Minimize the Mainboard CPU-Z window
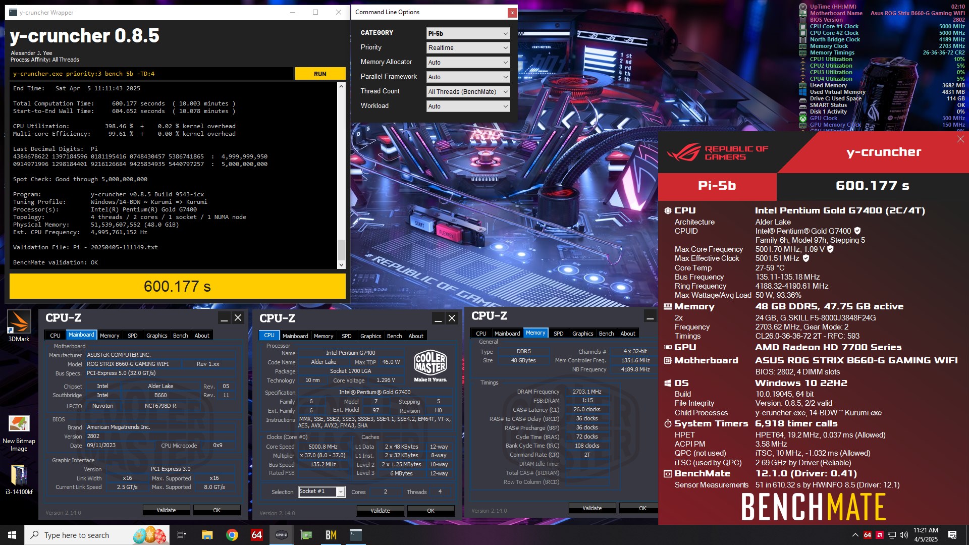The width and height of the screenshot is (969, 545). 224,318
